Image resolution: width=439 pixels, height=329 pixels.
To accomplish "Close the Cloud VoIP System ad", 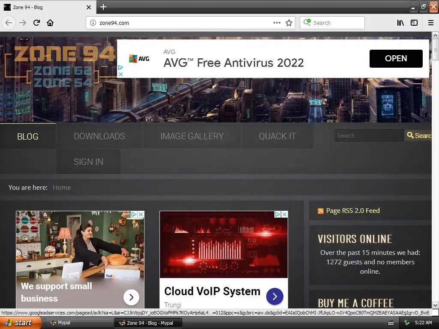I will point(284,214).
